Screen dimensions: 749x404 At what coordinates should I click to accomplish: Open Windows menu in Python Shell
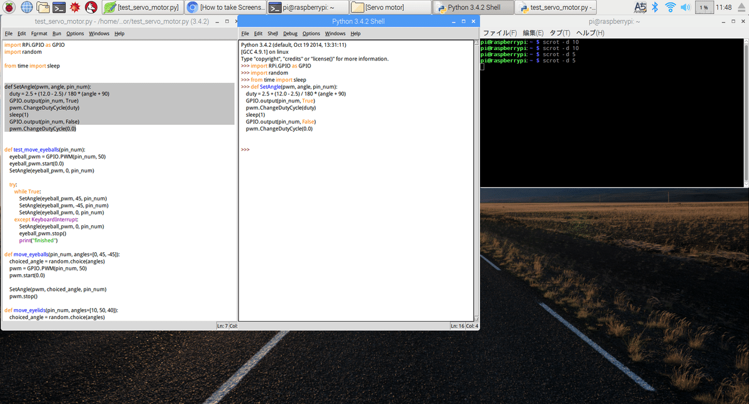click(x=335, y=33)
